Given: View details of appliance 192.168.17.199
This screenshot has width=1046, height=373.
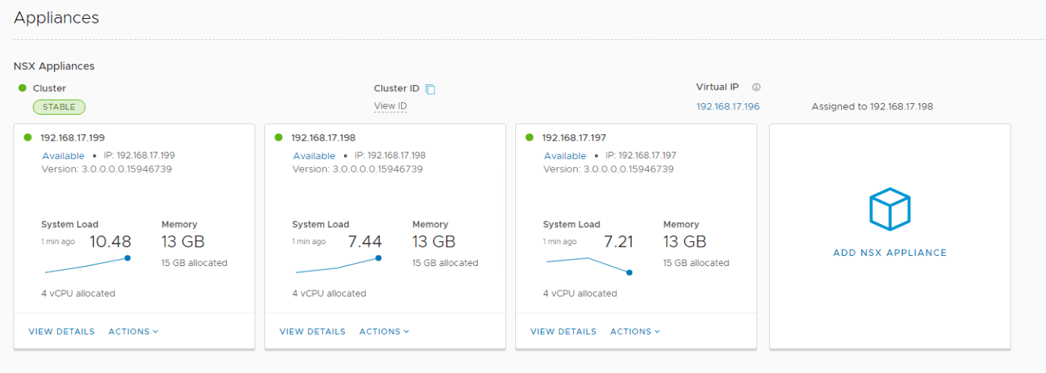Looking at the screenshot, I should coord(62,332).
